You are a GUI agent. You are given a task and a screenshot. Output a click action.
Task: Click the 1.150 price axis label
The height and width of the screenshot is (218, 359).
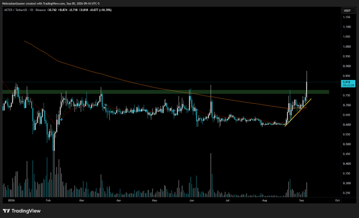(347, 17)
